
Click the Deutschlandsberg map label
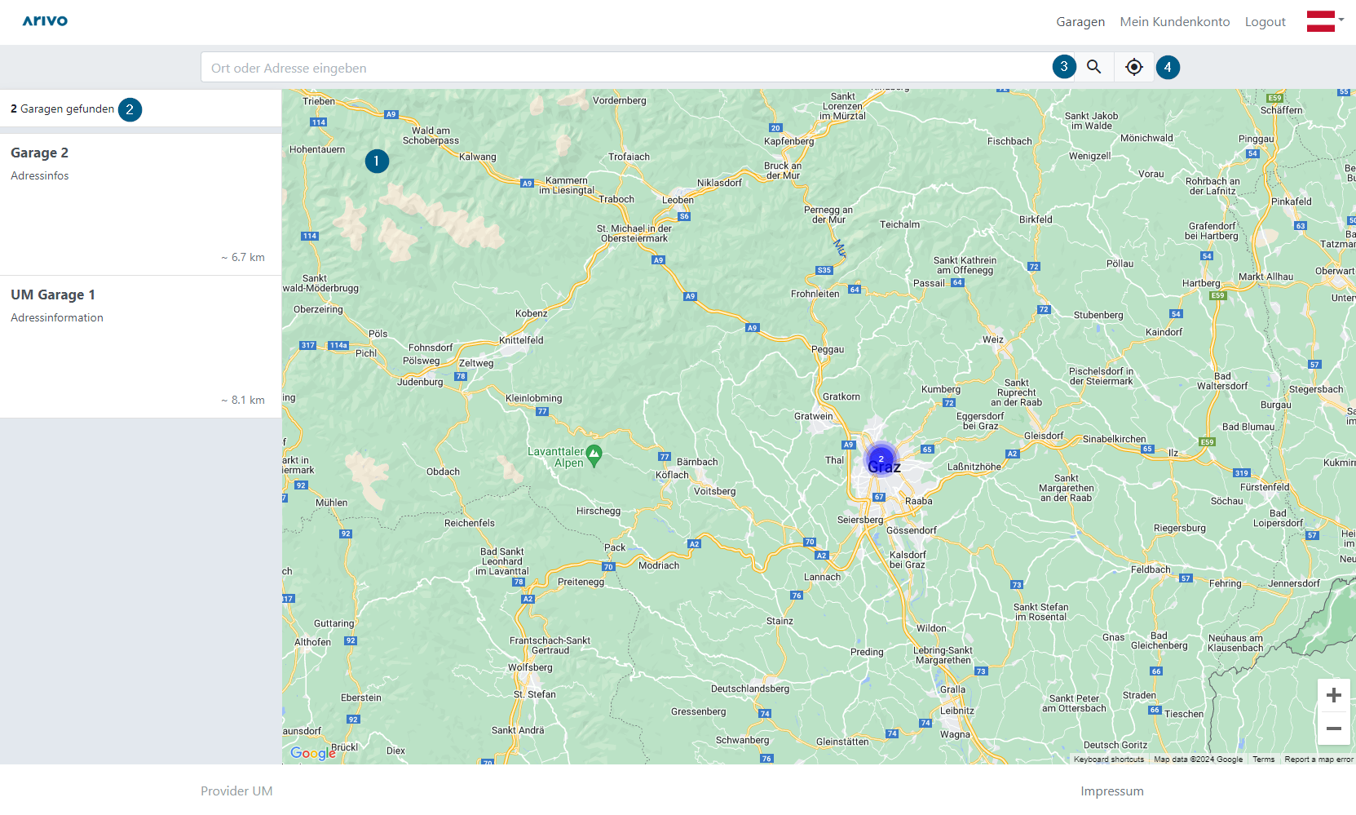(x=750, y=689)
